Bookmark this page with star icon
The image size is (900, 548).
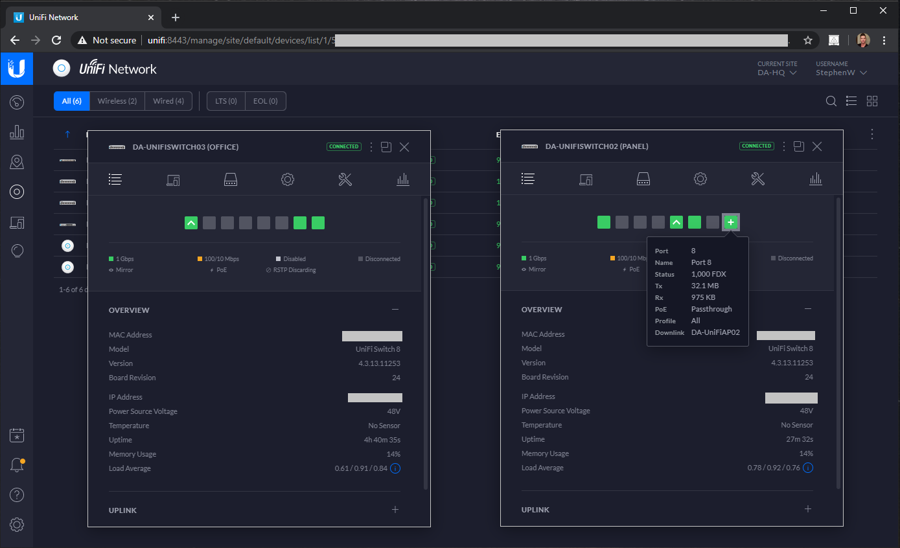pos(808,40)
